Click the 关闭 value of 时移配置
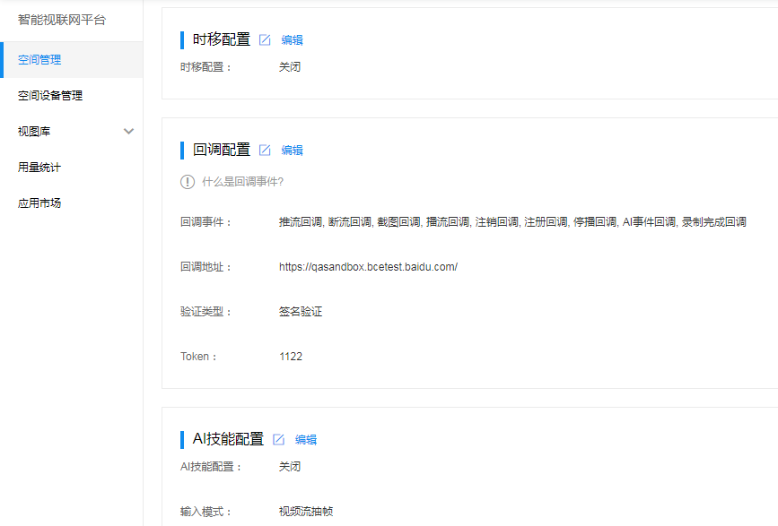 click(290, 67)
